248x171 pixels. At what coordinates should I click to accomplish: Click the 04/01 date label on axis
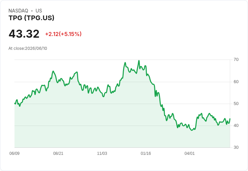[189, 153]
